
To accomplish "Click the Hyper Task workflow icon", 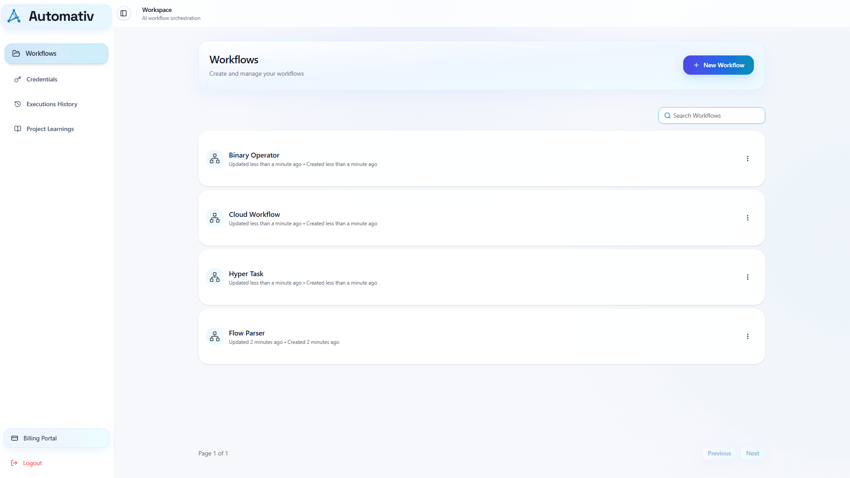I will tap(215, 277).
